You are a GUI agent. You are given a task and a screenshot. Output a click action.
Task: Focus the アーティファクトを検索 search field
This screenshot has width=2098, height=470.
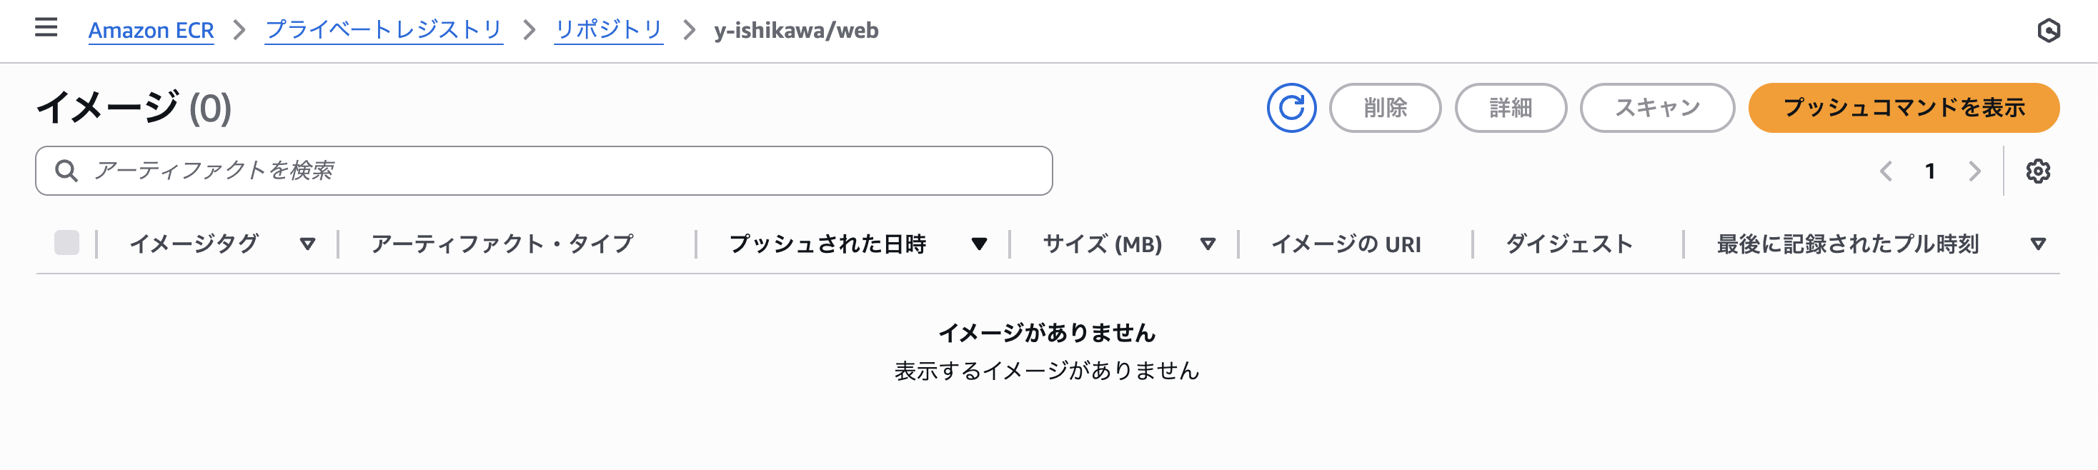(x=543, y=171)
